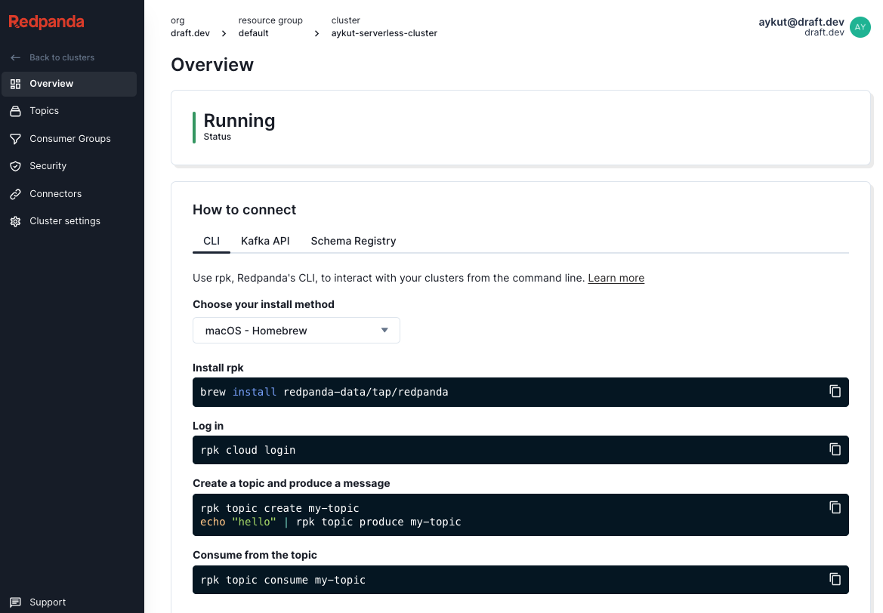Open the install method dropdown
This screenshot has width=883, height=613.
(296, 331)
